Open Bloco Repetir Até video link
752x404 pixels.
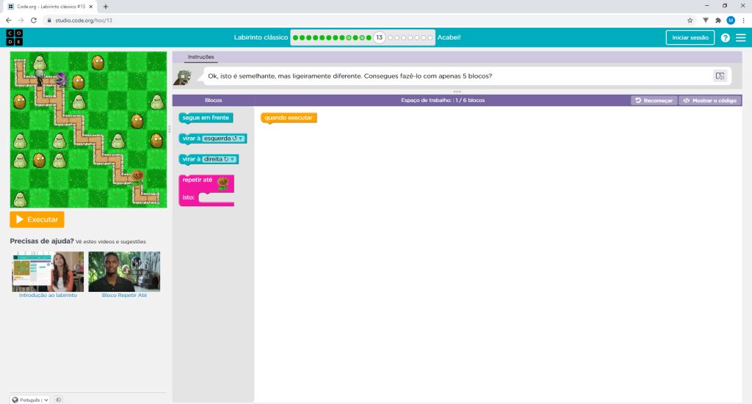[124, 295]
